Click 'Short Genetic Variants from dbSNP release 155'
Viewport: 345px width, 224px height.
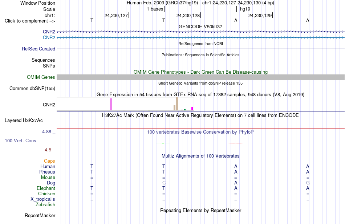coord(200,83)
